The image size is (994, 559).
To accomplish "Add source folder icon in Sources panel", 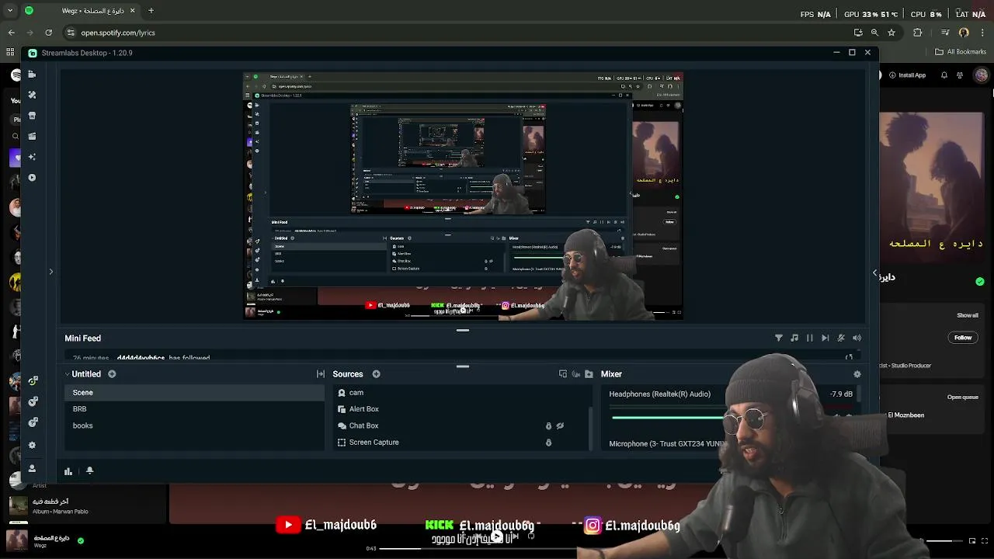I will [589, 374].
